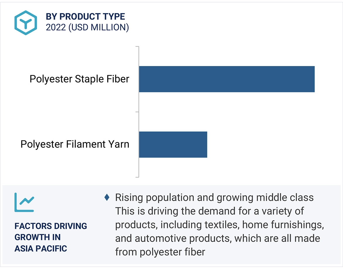Image resolution: width=343 pixels, height=268 pixels.
Task: Click the top tick of chart axis
Action: click(137, 46)
